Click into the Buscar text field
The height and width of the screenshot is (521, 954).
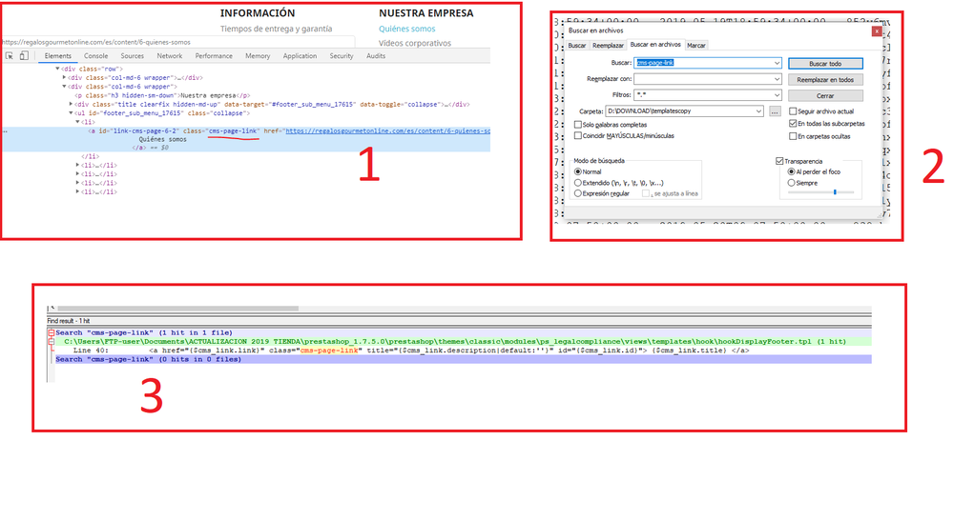pos(703,63)
